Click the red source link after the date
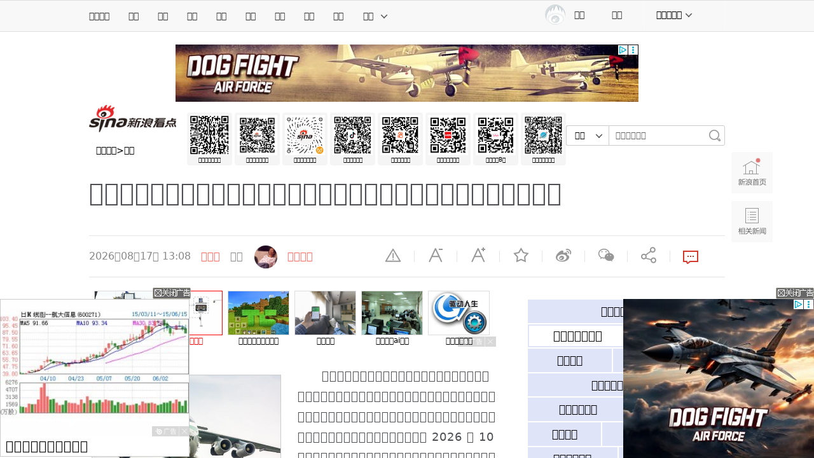 click(x=210, y=256)
